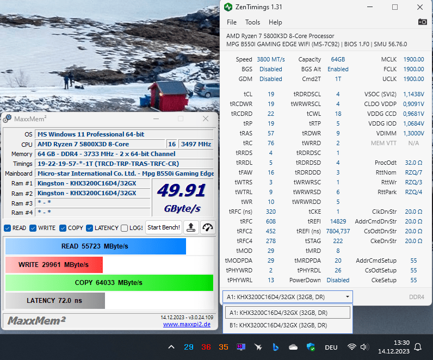Open ZenTimings File menu
The height and width of the screenshot is (360, 433).
(x=231, y=22)
